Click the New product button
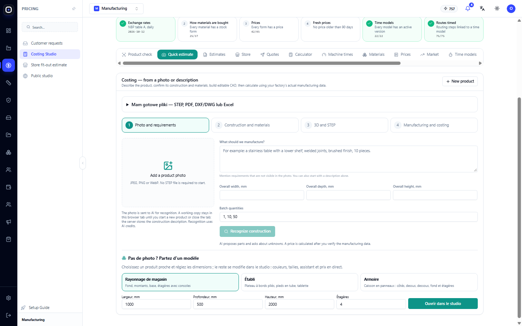The width and height of the screenshot is (522, 326). (460, 81)
